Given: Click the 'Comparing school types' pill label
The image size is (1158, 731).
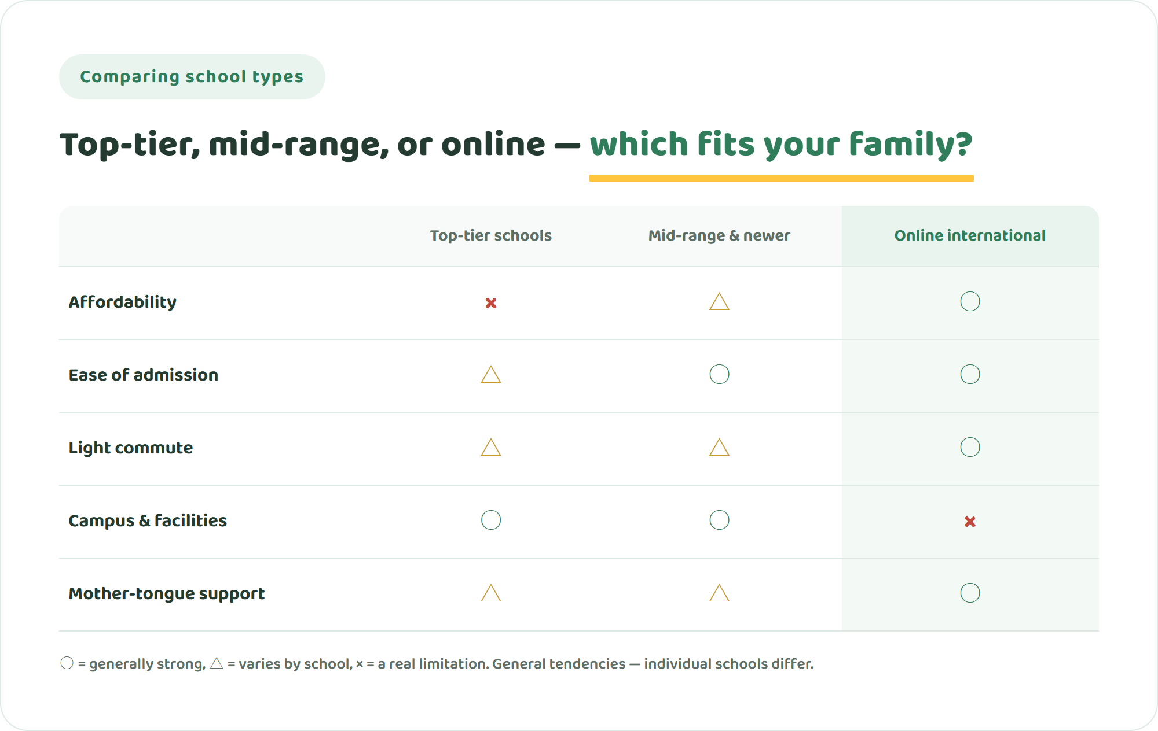Looking at the screenshot, I should (x=192, y=76).
